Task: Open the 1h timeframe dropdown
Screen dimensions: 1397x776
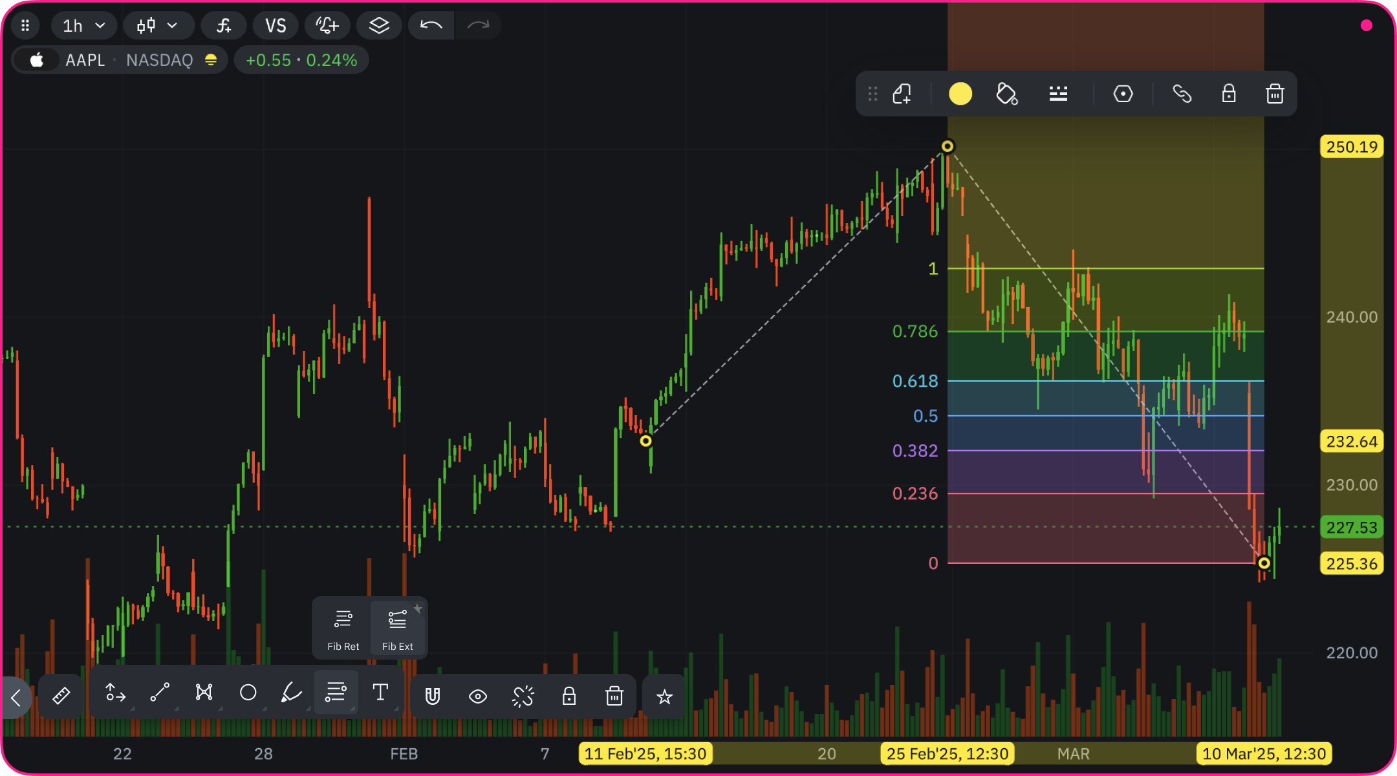Action: click(83, 26)
